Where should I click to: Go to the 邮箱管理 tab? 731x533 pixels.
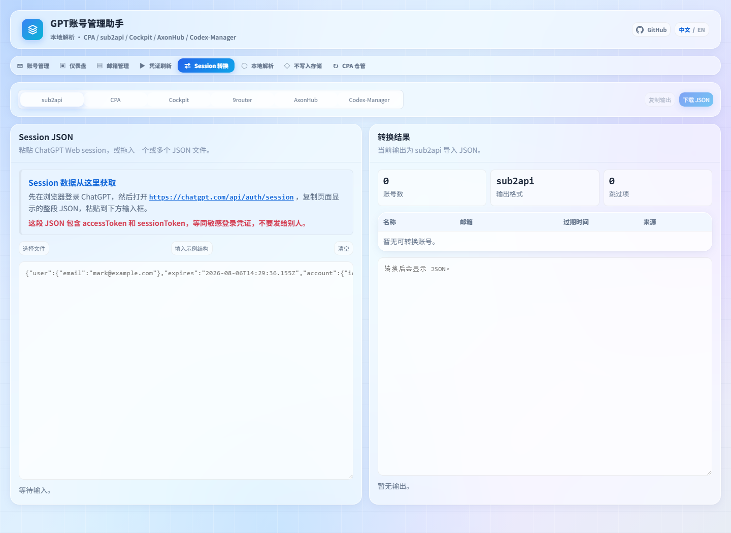113,66
